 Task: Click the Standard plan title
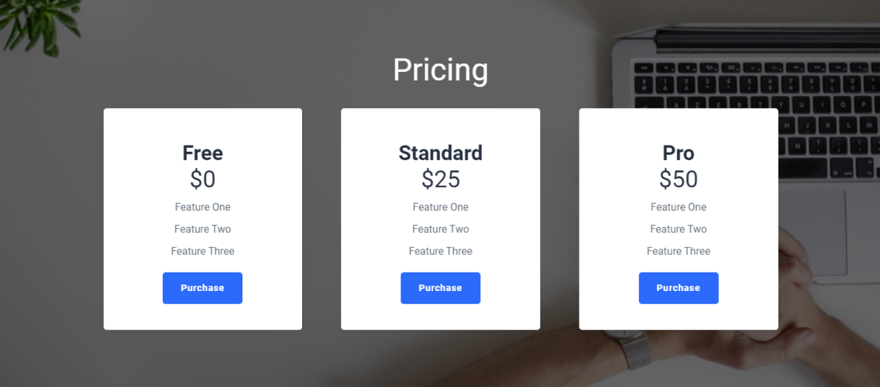pyautogui.click(x=441, y=152)
